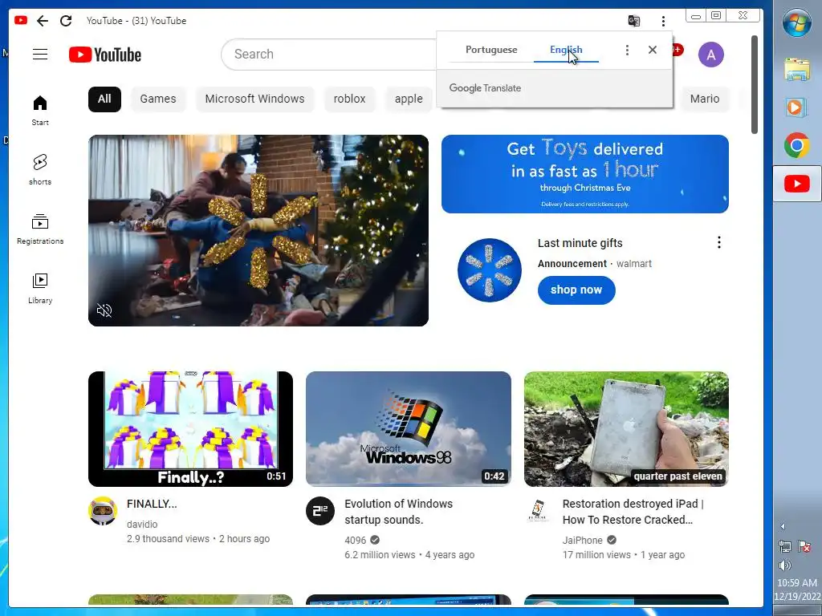This screenshot has width=822, height=616.
Task: Open the 4096 channel name
Action: (x=356, y=540)
